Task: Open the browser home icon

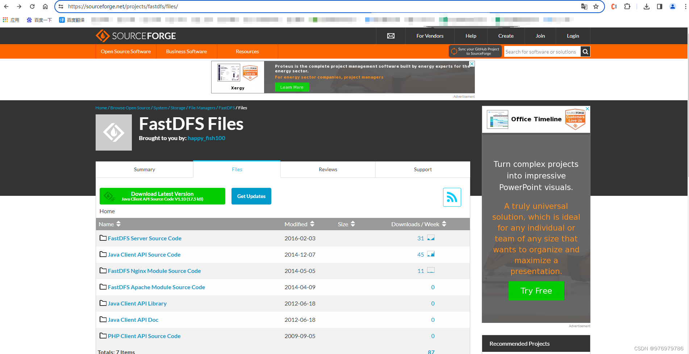Action: [x=45, y=7]
